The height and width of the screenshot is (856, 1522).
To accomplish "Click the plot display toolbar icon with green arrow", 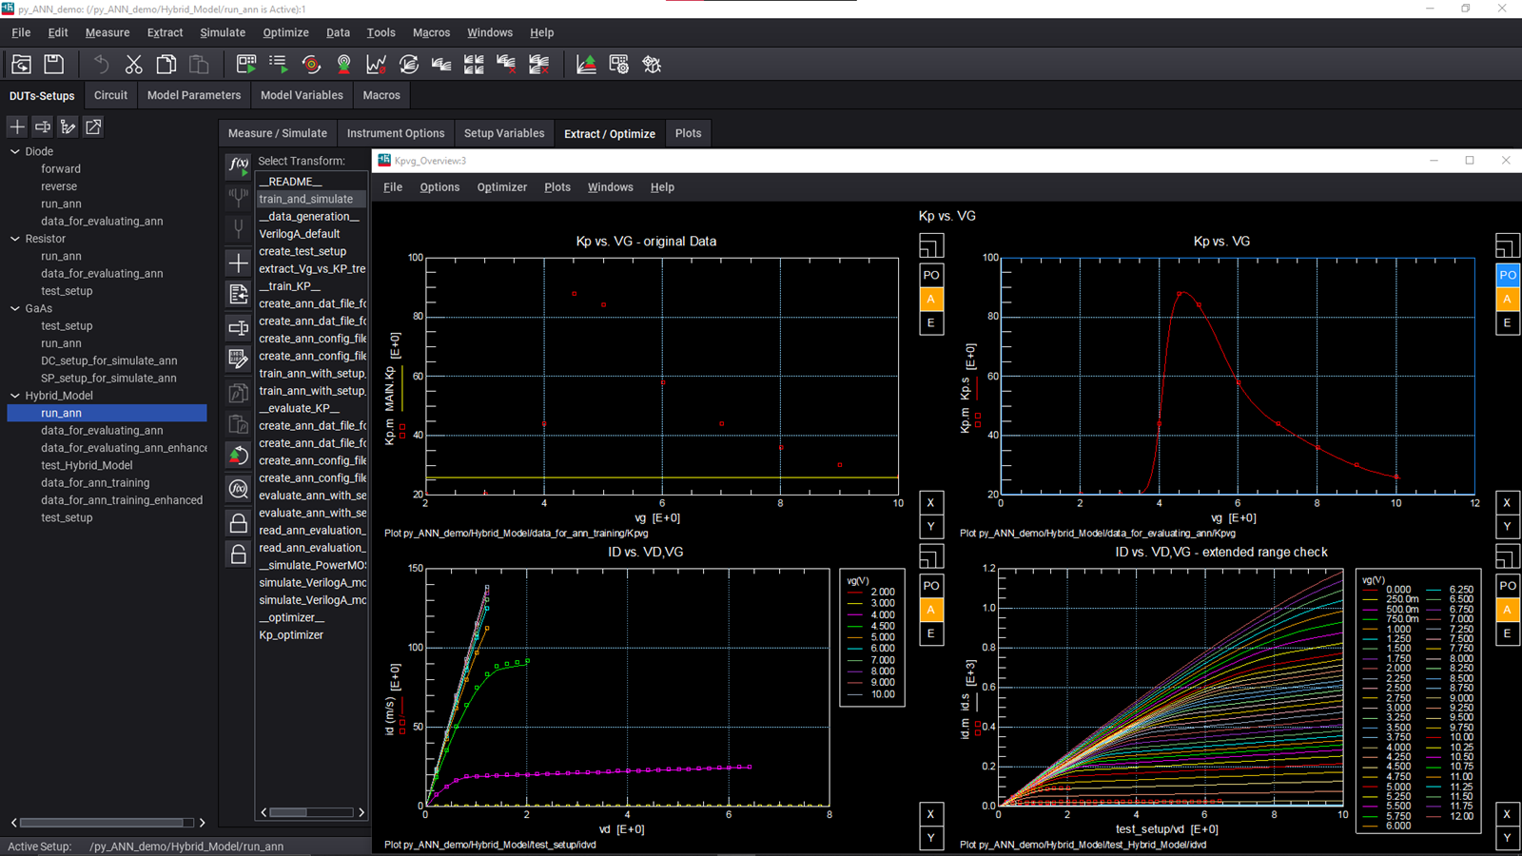I will click(x=585, y=64).
